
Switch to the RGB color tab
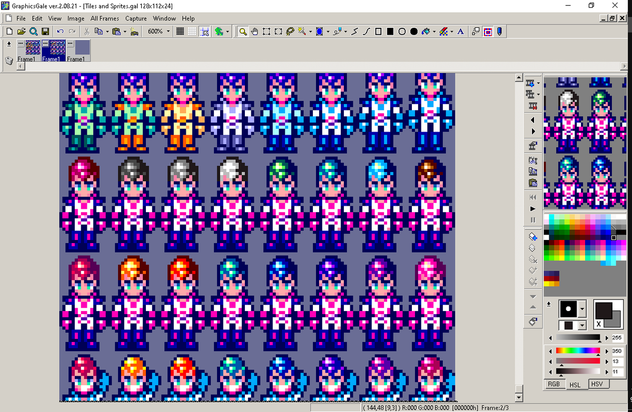(x=554, y=384)
